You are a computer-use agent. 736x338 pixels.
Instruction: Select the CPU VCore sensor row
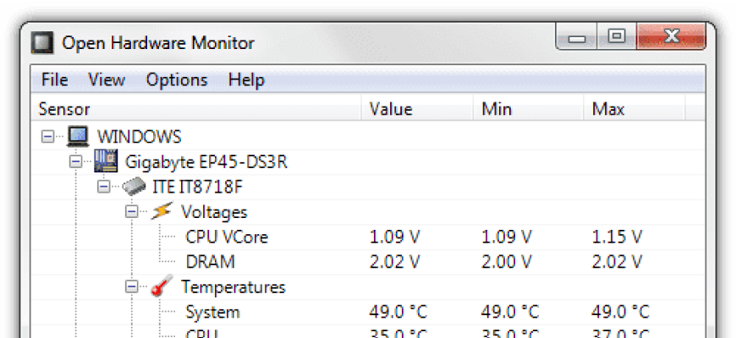point(368,237)
